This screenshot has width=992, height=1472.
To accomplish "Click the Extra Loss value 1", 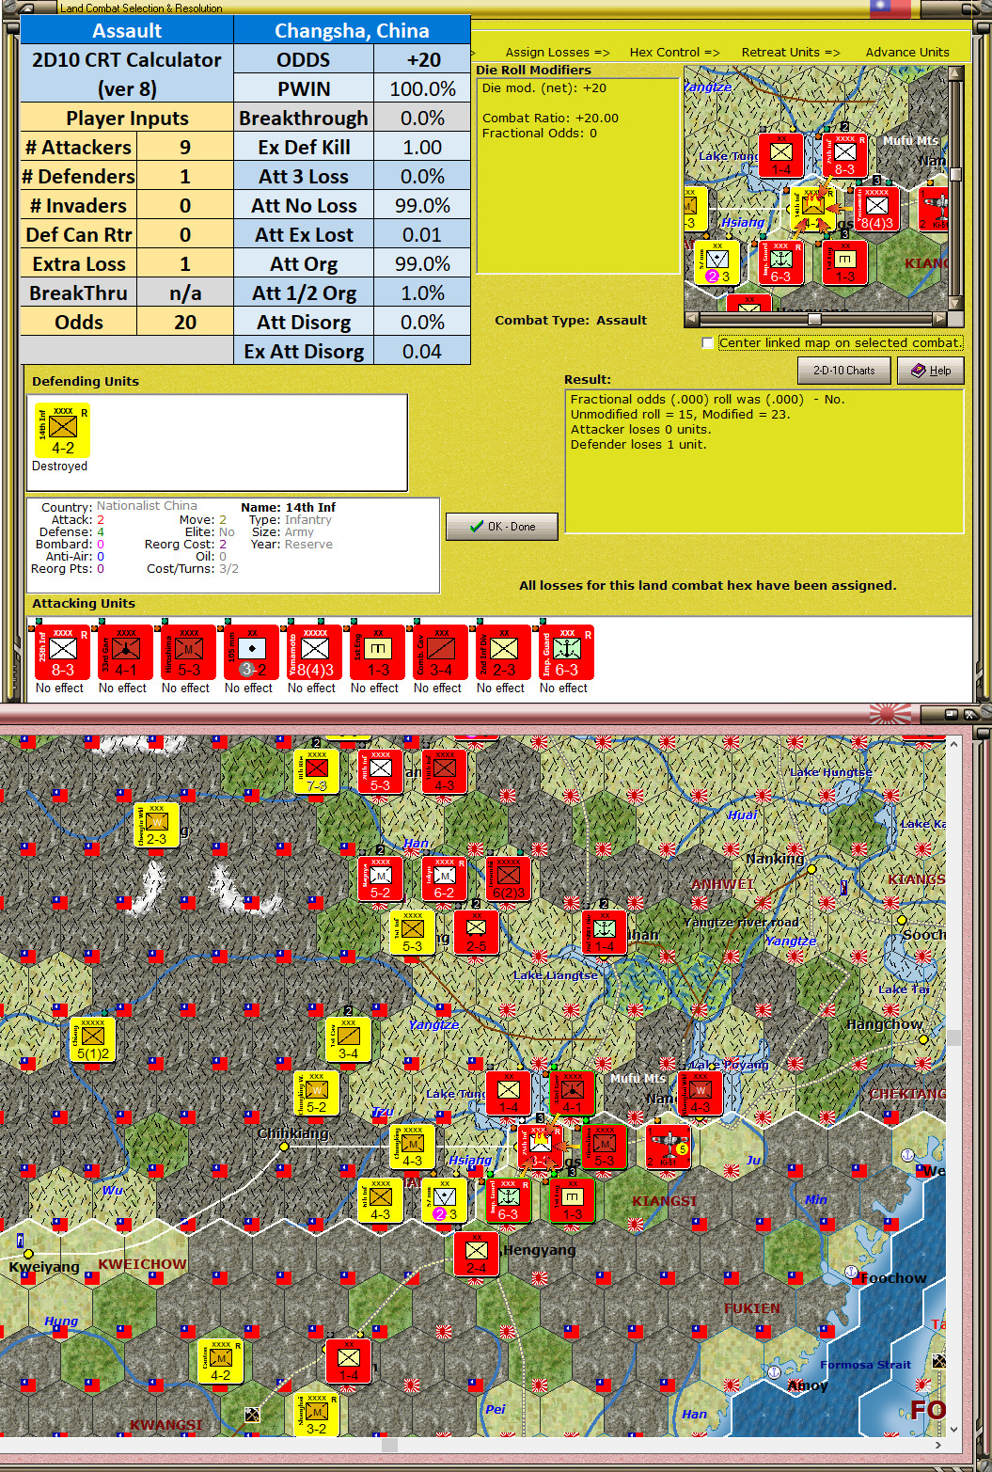I will tap(185, 264).
